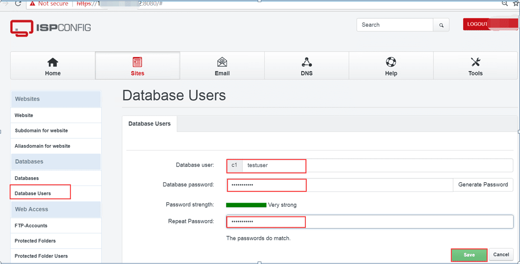Click the 'Database password:' label
The image size is (520, 264).
click(188, 185)
